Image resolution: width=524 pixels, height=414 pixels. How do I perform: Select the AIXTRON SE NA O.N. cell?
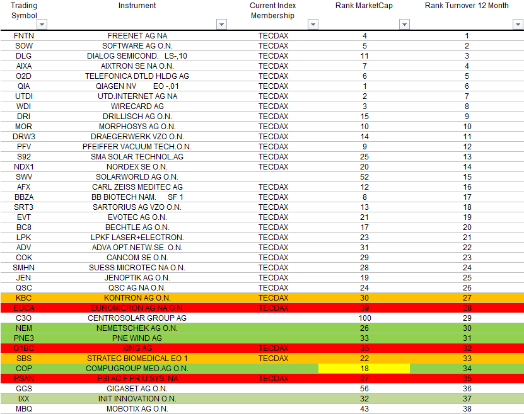[137, 66]
